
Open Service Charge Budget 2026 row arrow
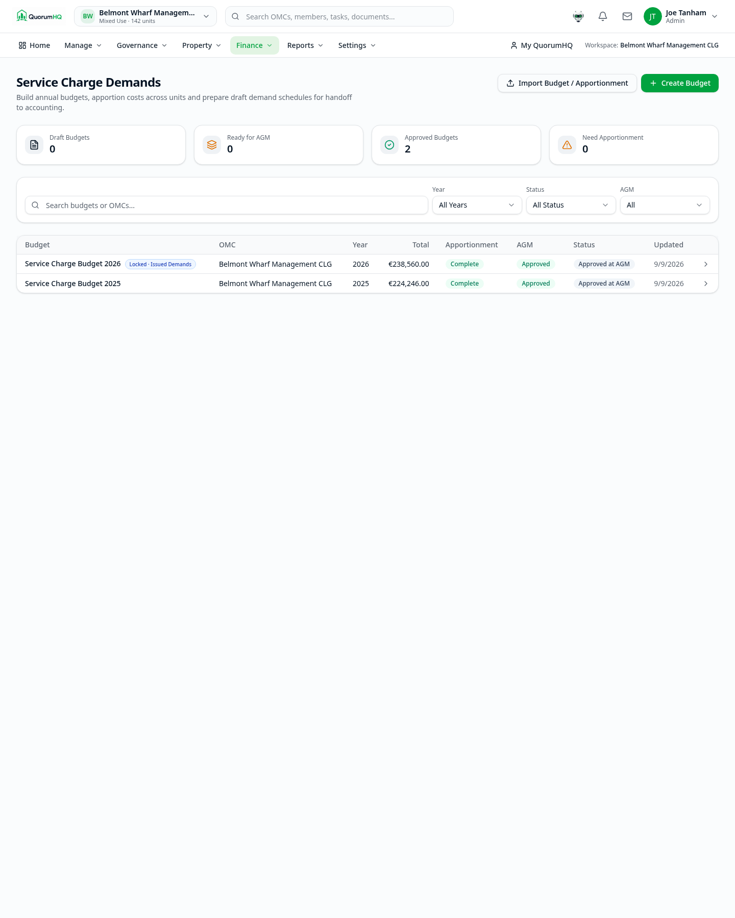[706, 264]
